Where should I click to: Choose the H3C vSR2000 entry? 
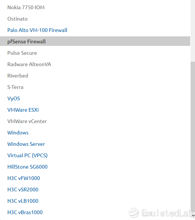(x=95, y=190)
